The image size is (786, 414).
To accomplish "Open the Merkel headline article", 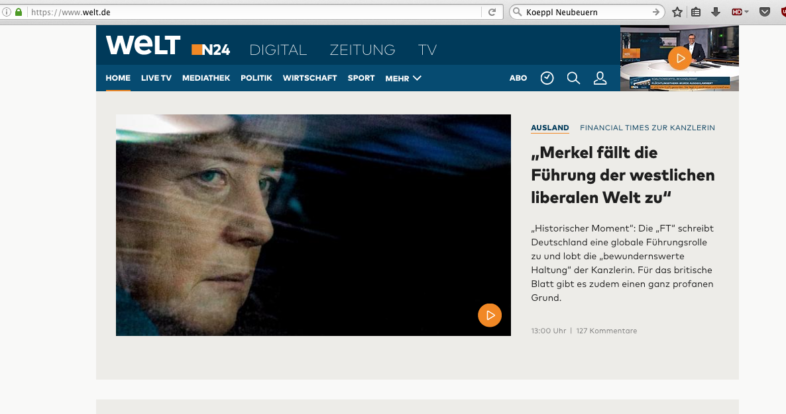I will pos(622,175).
